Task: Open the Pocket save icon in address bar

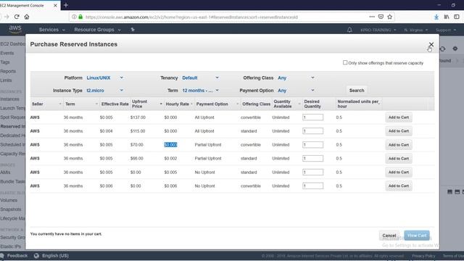Action: point(381,17)
